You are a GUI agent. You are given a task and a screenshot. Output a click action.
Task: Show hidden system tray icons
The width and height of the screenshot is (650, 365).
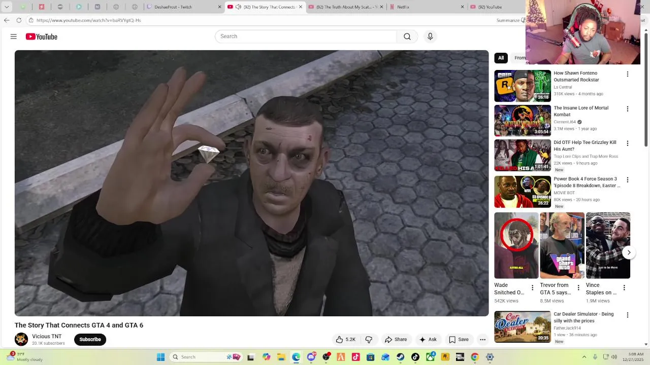coord(584,357)
